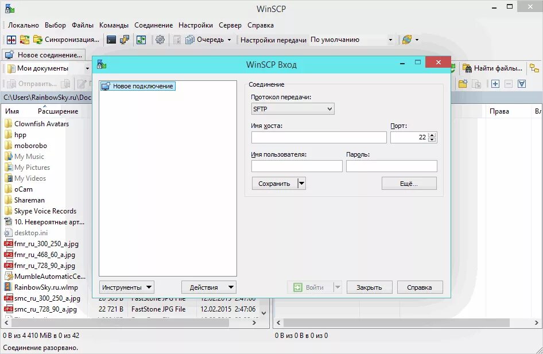Select the My Music folder

[x=25, y=157]
